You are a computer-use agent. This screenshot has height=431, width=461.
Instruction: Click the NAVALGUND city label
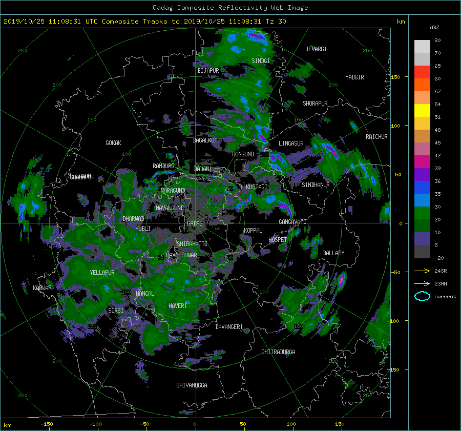coord(170,208)
